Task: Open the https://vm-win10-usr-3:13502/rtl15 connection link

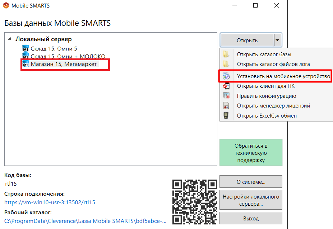Action: tap(50, 202)
